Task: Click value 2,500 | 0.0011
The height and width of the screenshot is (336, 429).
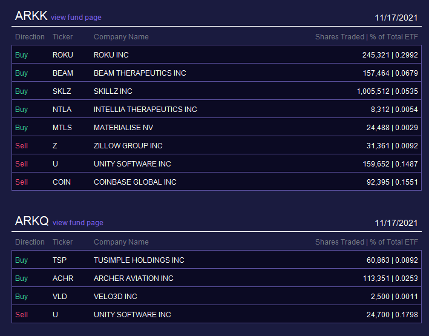Action: coord(395,297)
